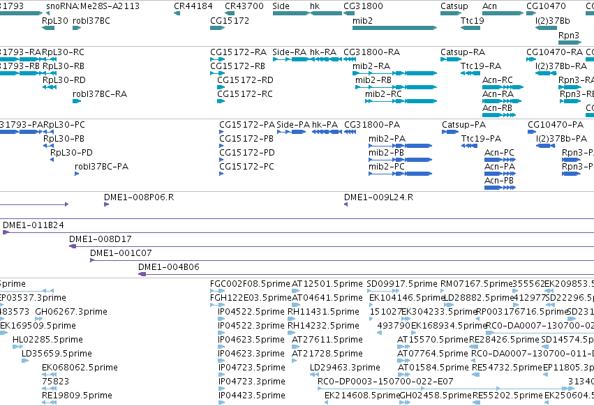
Task: Select the Side-PA protein label
Action: tap(293, 125)
